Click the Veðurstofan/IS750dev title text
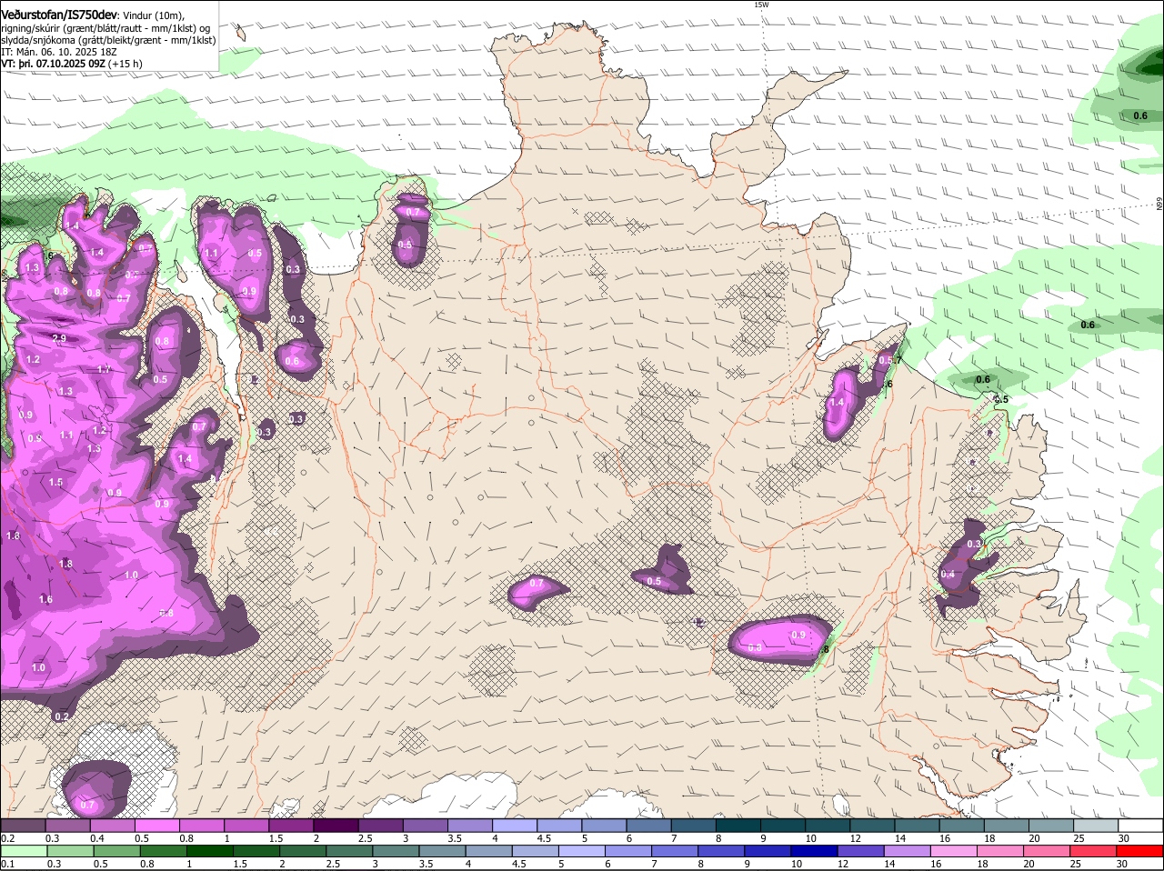 (59, 14)
